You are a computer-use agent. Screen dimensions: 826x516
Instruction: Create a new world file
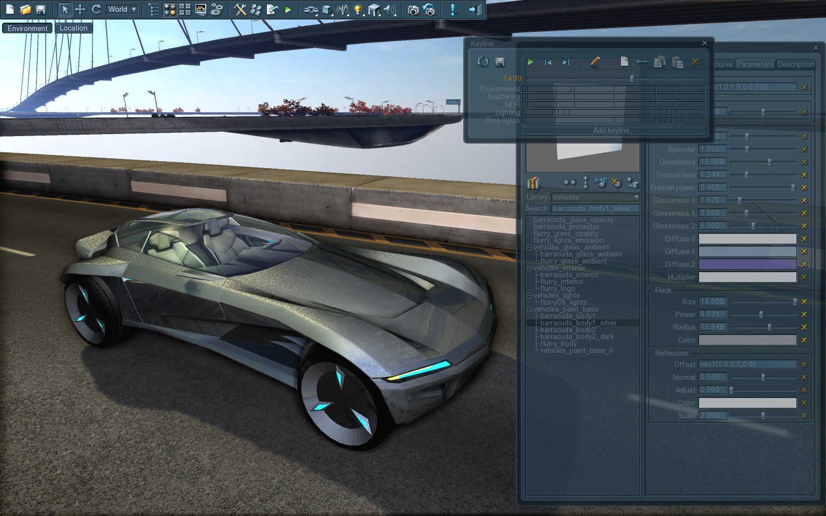coord(10,9)
